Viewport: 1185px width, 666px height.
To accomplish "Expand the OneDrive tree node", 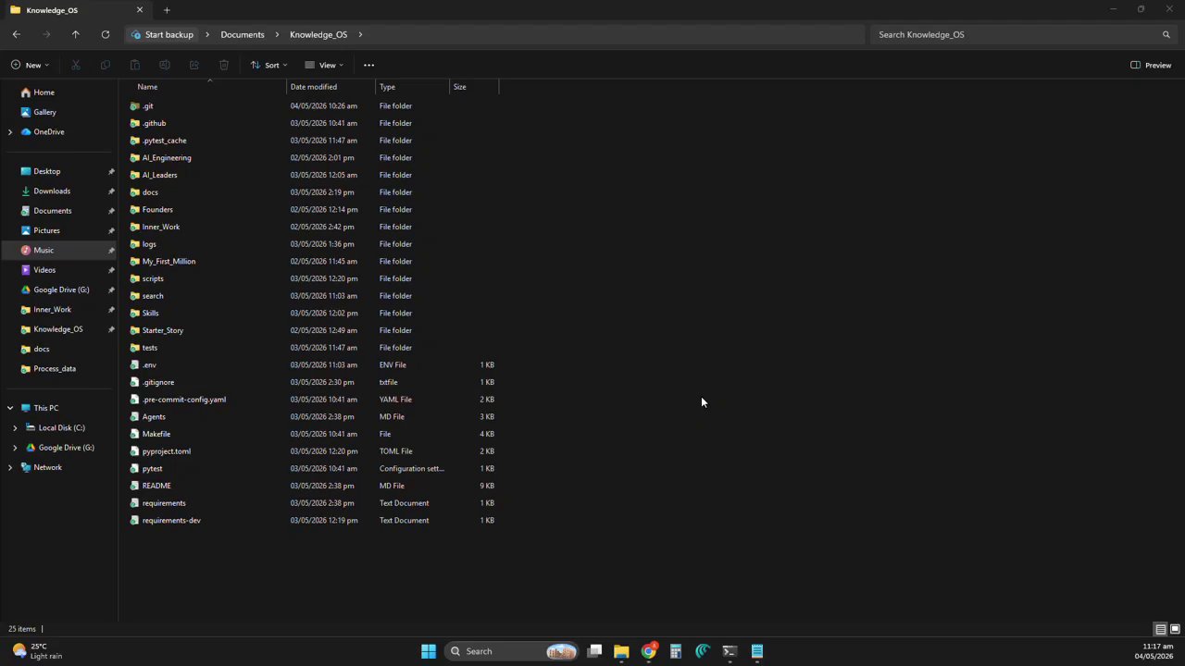I will pos(10,132).
